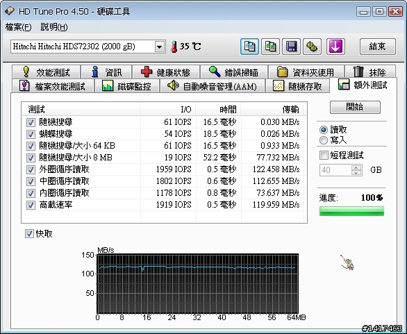
Task: Click the MB/s transfer rate graph
Action: [197, 283]
